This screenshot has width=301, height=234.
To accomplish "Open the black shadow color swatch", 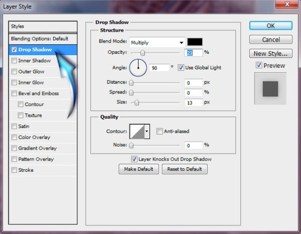I will [x=195, y=42].
